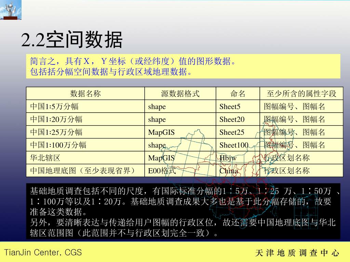The width and height of the screenshot is (350, 262).
Task: Click the cell "中国地理底图（至少表现省界）"
Action: [x=85, y=171]
